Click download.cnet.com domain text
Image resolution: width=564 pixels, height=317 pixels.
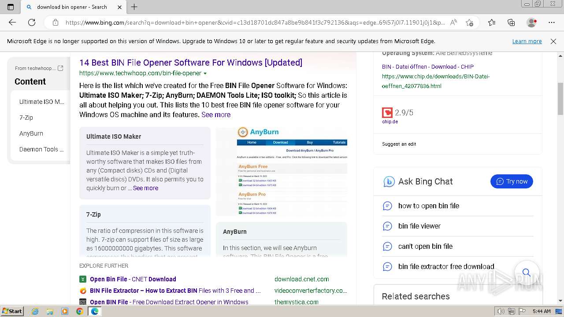tap(302, 279)
